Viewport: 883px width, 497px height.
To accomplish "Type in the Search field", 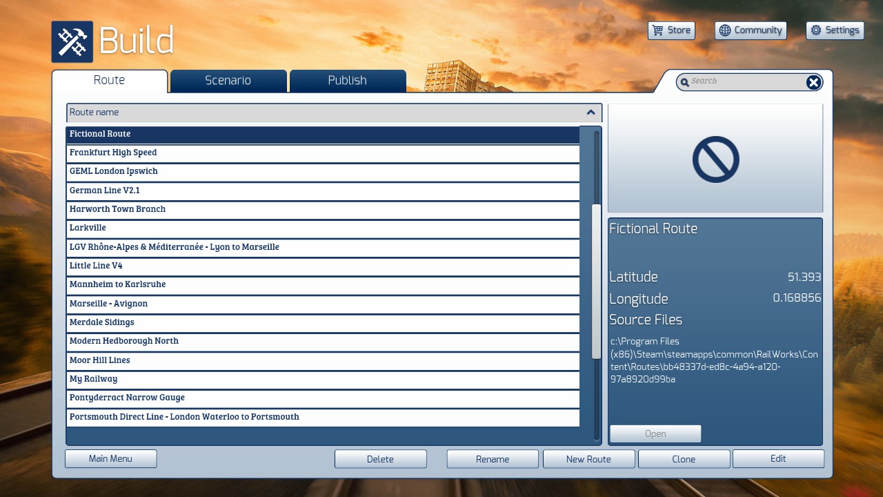I will click(745, 81).
